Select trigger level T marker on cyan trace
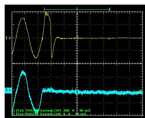The image size is (145, 118). click(77, 92)
